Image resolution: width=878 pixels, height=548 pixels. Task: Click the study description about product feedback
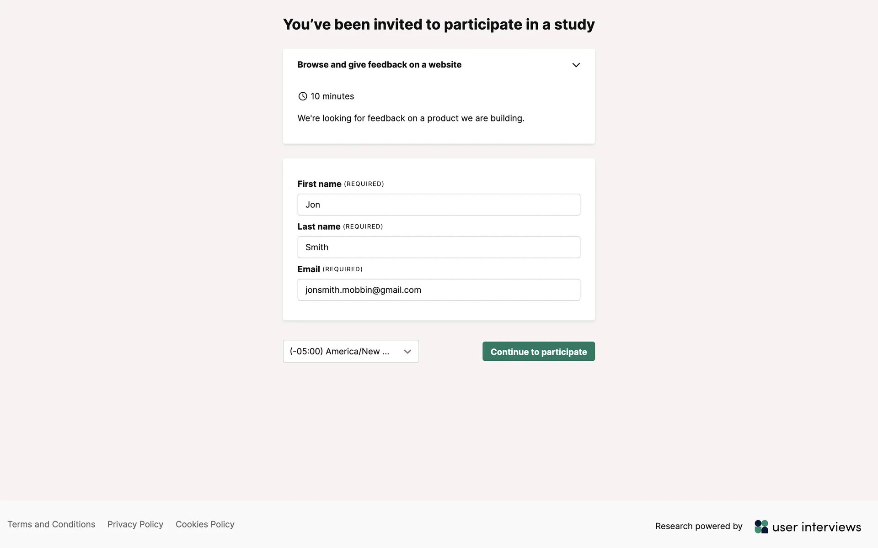coord(411,118)
